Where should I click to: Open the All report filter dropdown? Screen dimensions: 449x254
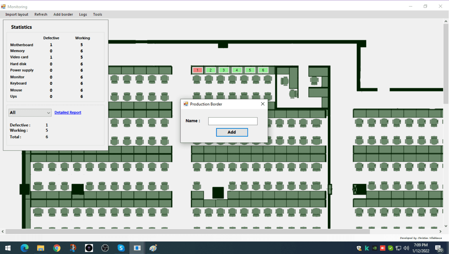[29, 112]
